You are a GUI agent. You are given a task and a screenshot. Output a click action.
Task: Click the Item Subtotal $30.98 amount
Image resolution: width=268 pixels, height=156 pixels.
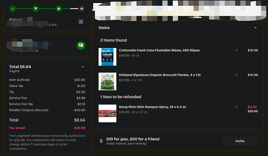(x=80, y=80)
